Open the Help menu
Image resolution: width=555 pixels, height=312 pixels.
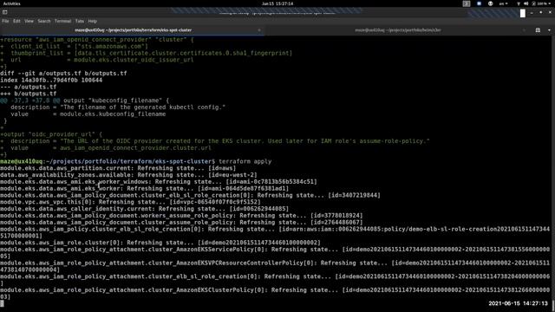coord(93,21)
